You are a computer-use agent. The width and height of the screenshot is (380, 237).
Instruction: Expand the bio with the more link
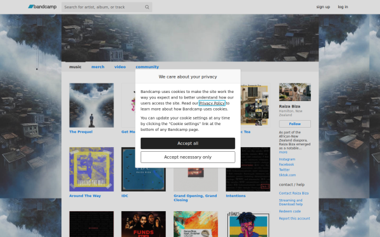click(283, 152)
